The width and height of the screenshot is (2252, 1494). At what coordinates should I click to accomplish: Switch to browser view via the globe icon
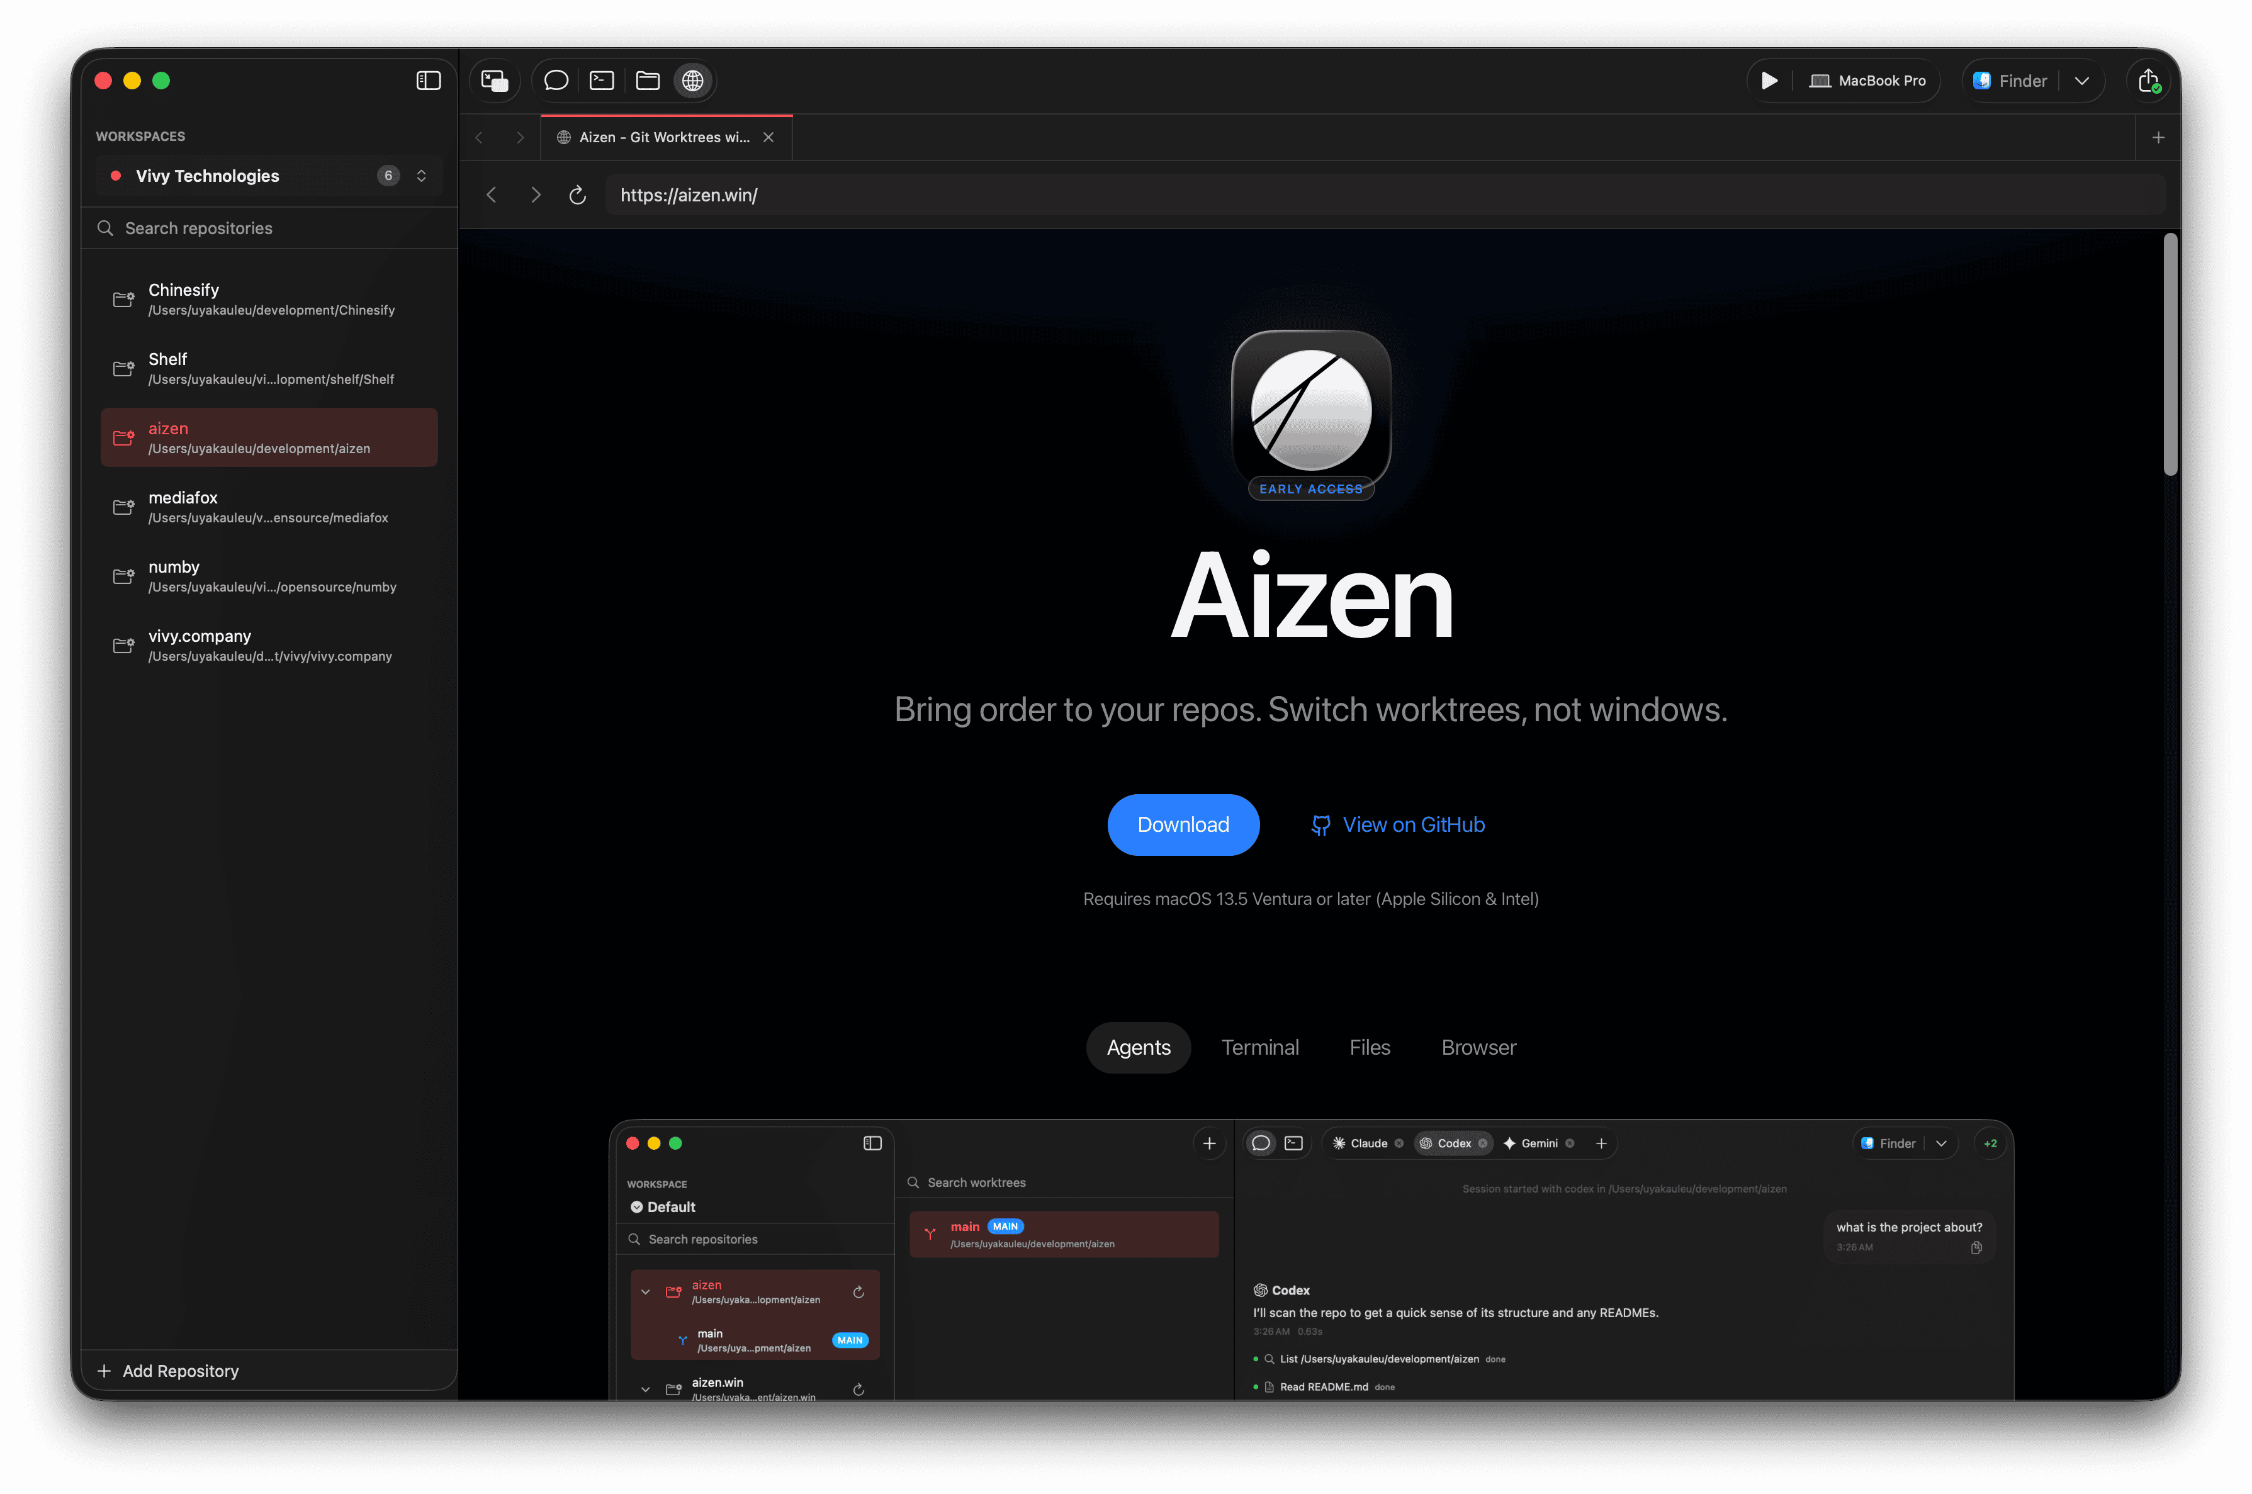pos(693,80)
